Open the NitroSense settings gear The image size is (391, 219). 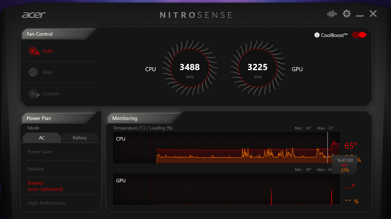[346, 14]
